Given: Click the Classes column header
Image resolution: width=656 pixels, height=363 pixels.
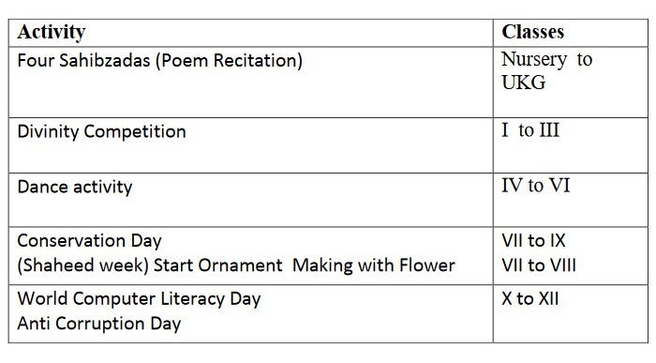Looking at the screenshot, I should (532, 32).
